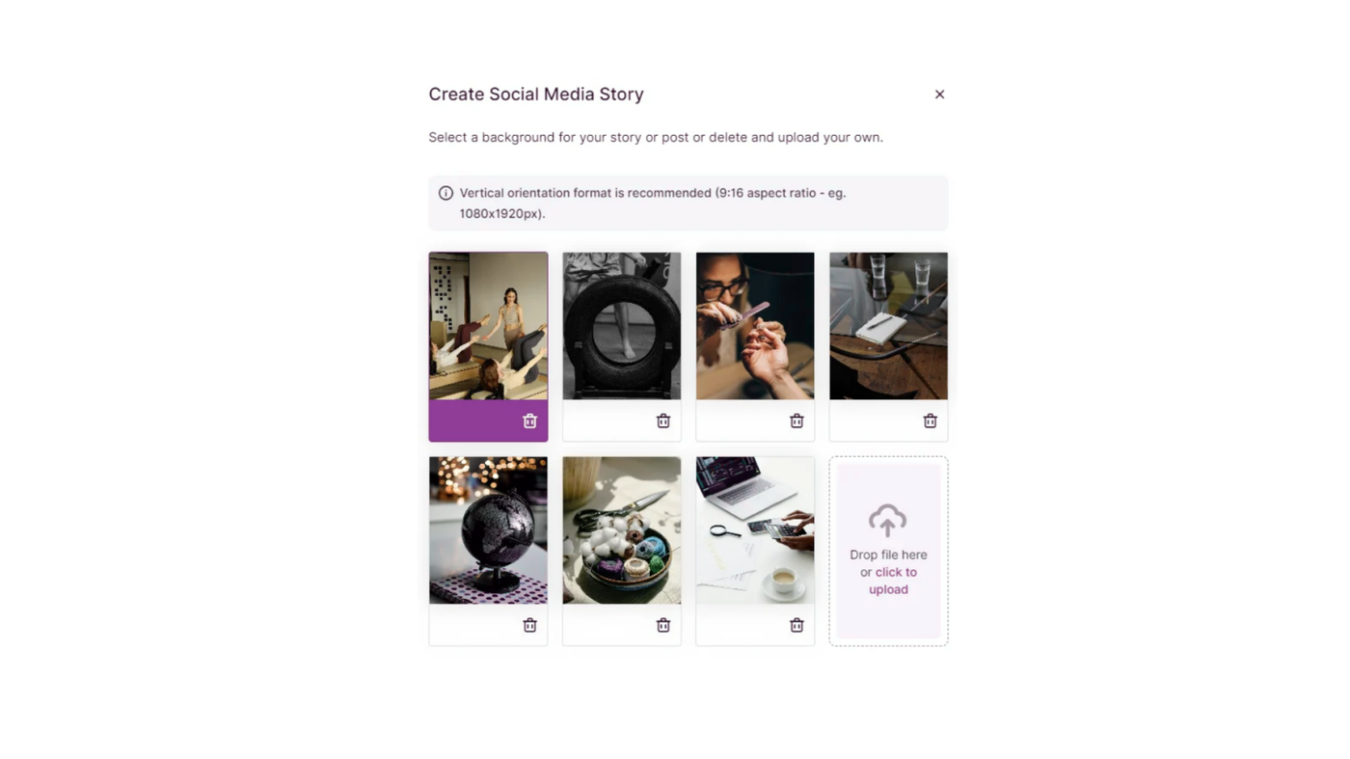Click the 'Drop file here' upload area
Image resolution: width=1350 pixels, height=759 pixels.
(x=888, y=551)
